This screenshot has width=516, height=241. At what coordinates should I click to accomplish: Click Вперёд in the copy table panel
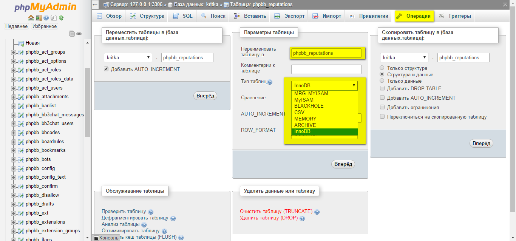point(481,143)
